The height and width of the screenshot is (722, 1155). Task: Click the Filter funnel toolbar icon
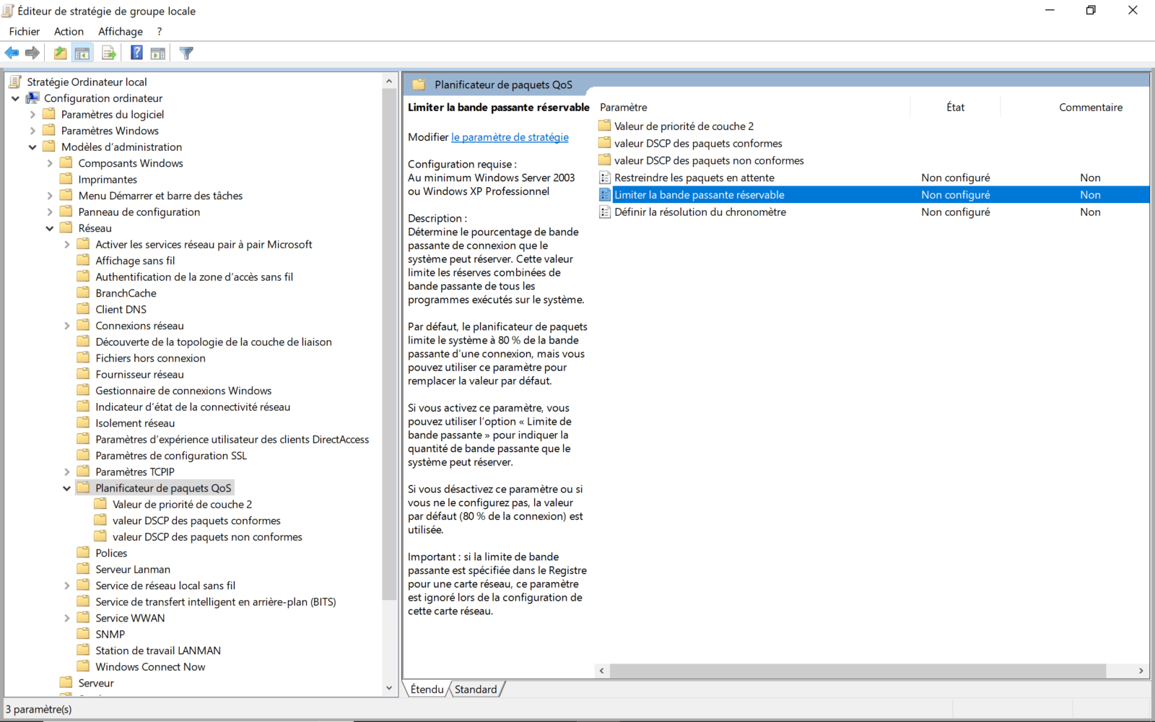pos(186,53)
